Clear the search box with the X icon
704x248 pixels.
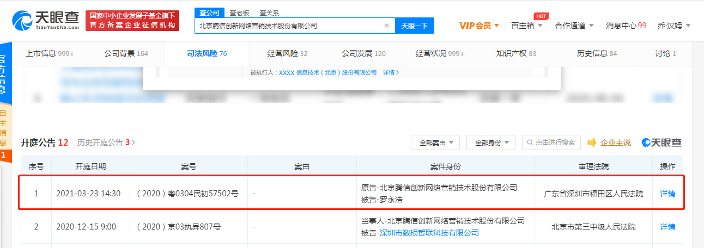tap(387, 26)
